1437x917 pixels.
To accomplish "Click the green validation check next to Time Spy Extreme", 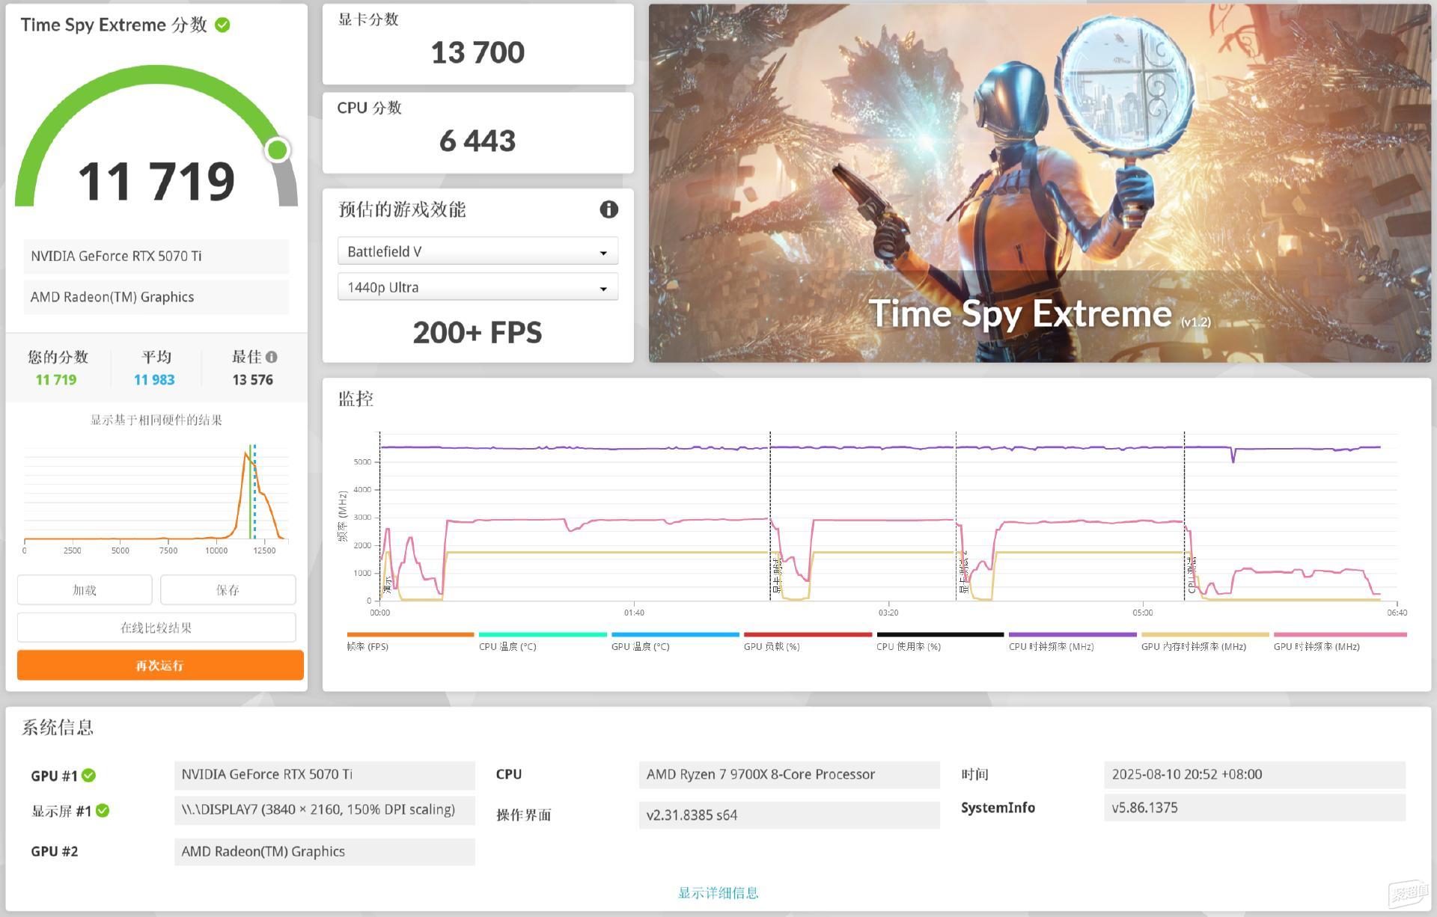I will (x=222, y=25).
